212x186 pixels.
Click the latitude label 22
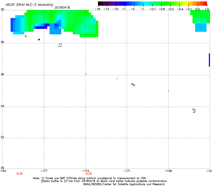click(2, 137)
